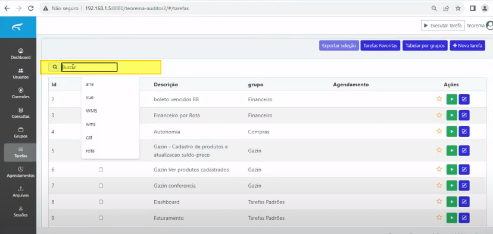Open Arquivos in the sidebar
Screen dimensions: 493x234
tap(21, 192)
